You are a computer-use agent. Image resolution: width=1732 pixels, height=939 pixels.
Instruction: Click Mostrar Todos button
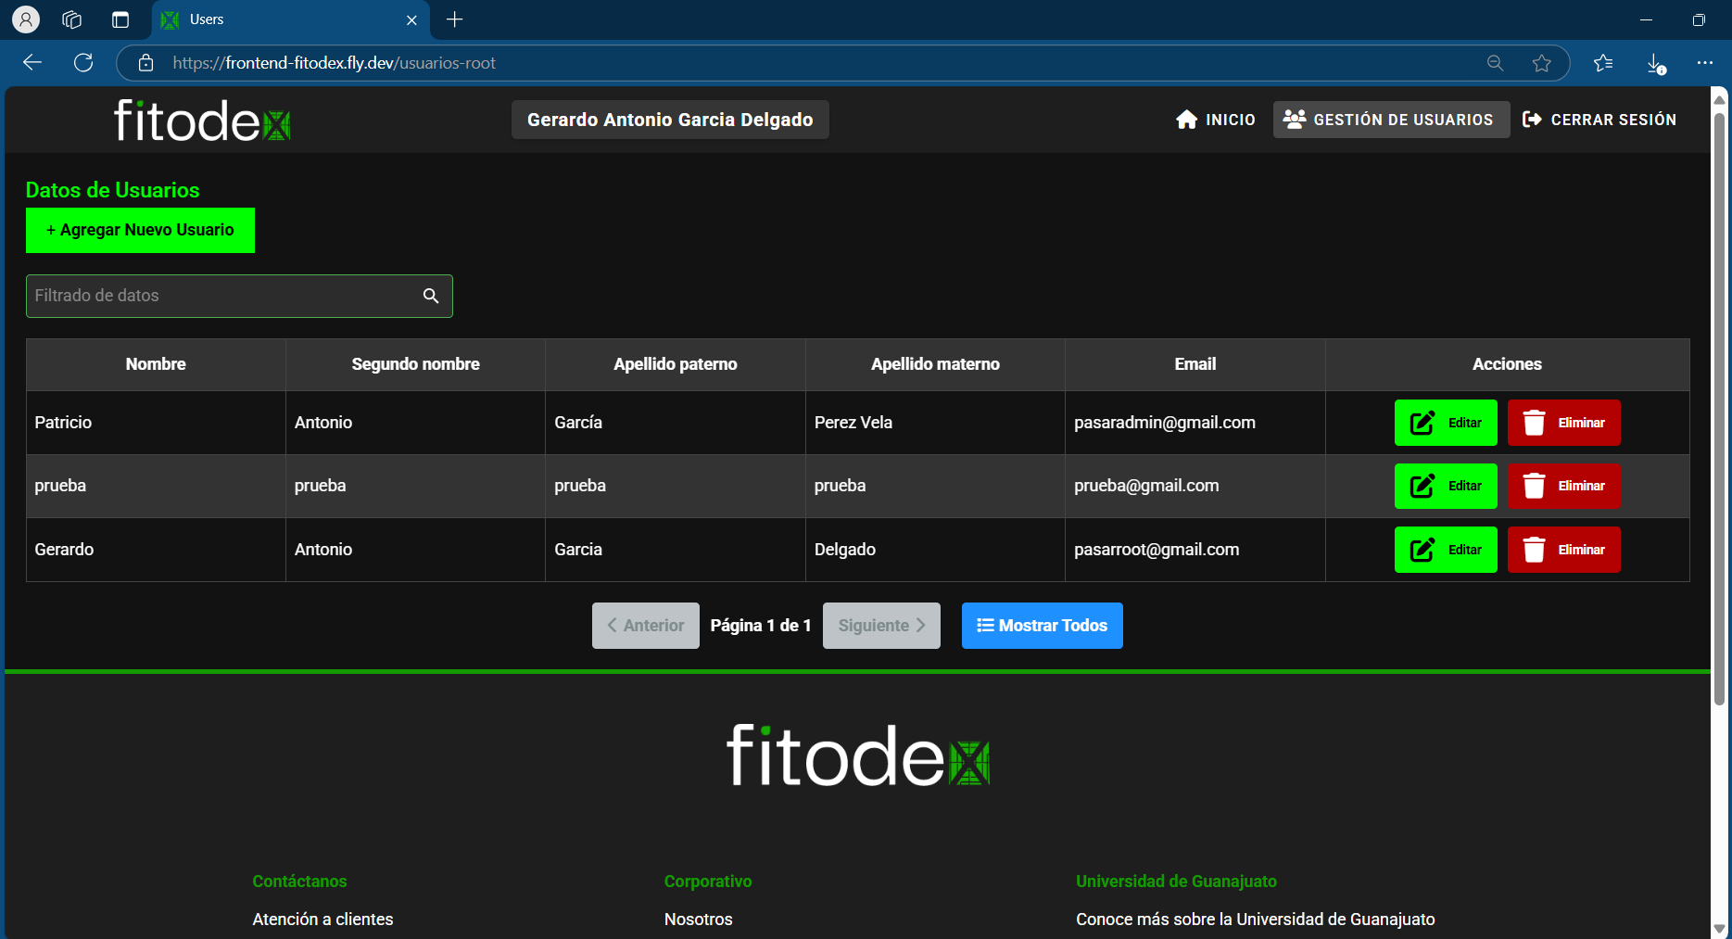click(x=1042, y=626)
